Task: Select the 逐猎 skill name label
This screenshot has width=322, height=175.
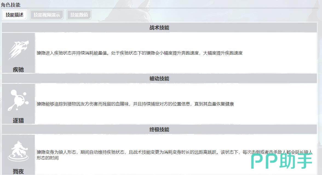Action: click(x=18, y=121)
